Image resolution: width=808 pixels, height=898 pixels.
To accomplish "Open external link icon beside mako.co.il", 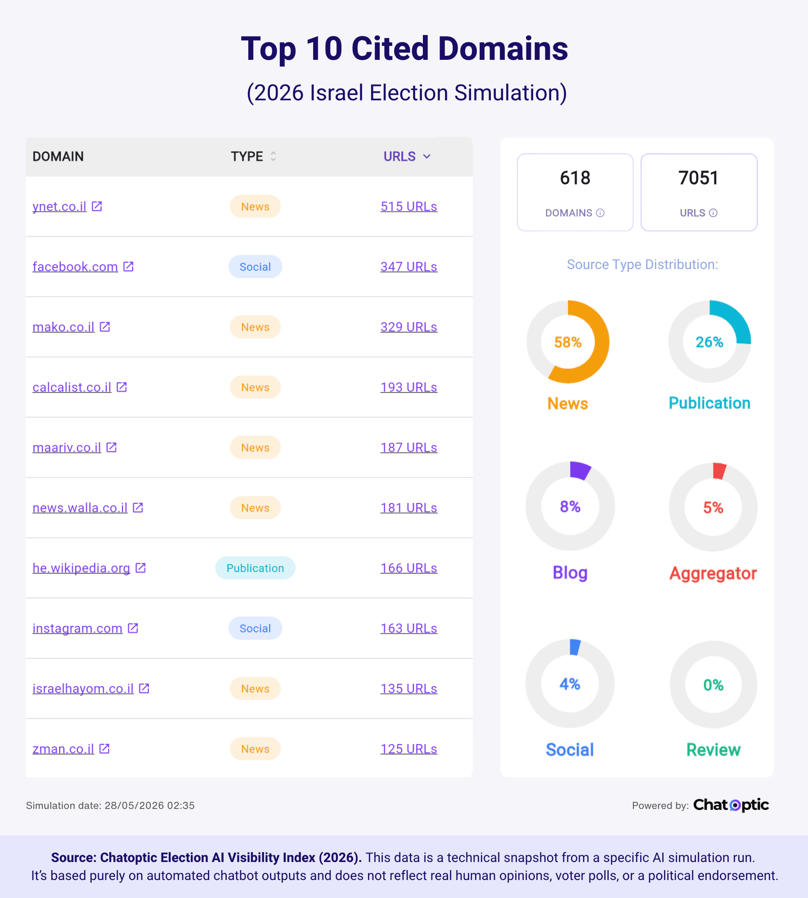I will tap(105, 327).
